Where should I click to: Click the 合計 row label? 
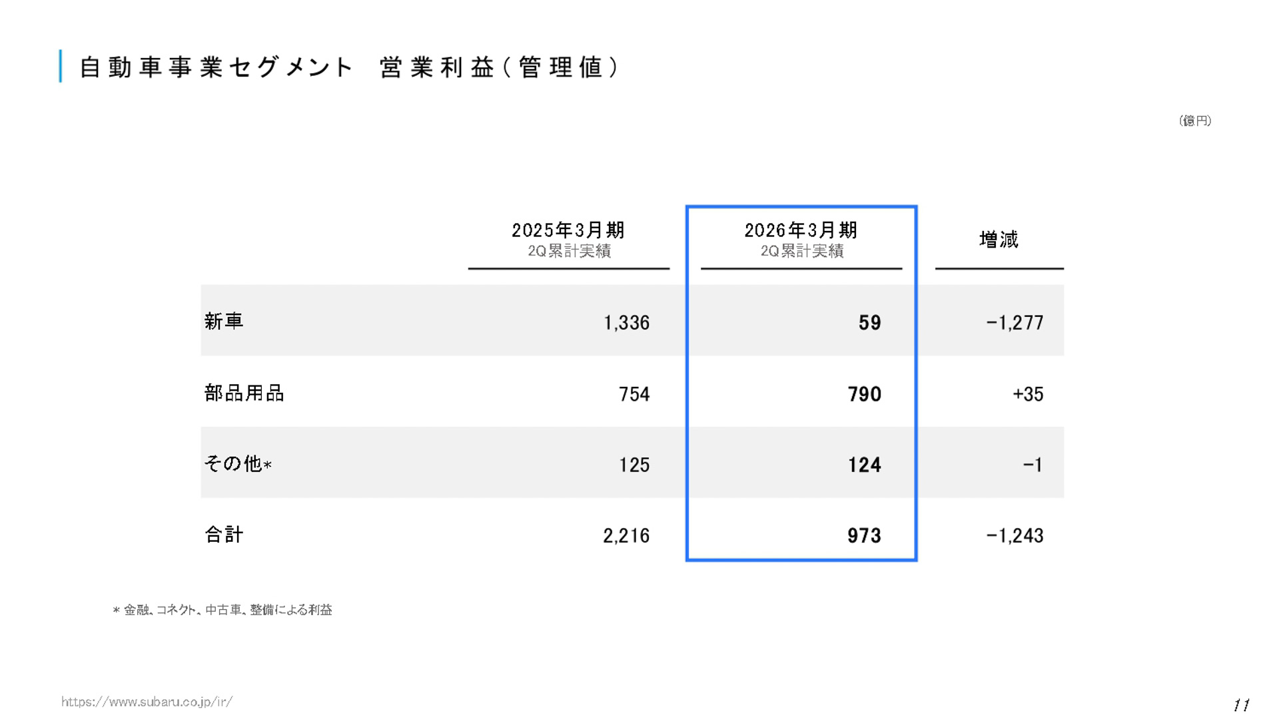click(223, 535)
